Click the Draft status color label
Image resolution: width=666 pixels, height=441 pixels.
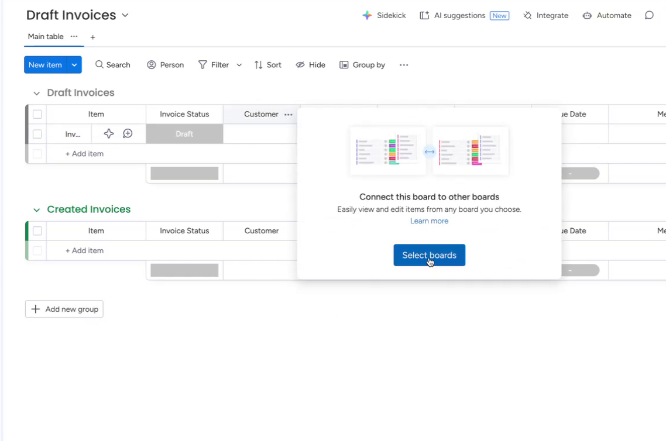click(x=184, y=134)
